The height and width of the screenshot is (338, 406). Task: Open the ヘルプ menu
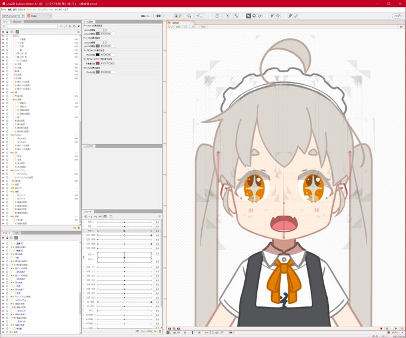tap(66, 10)
